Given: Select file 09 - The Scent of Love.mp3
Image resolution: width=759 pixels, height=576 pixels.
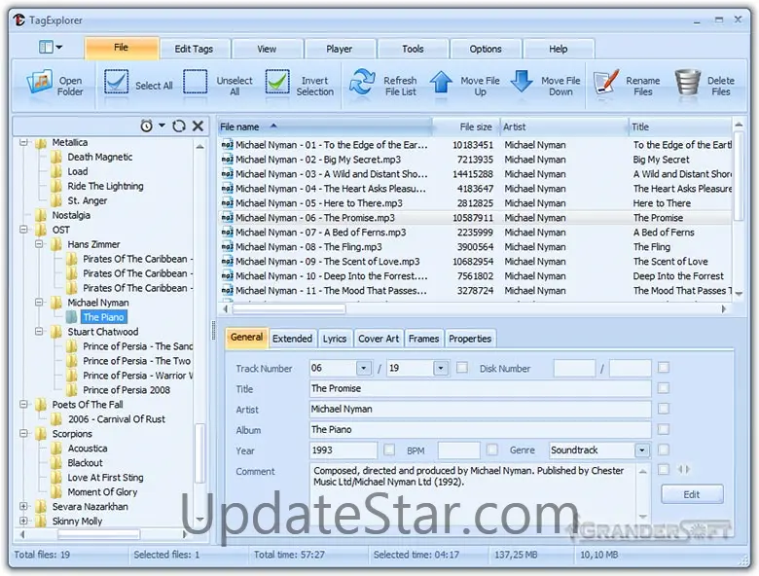Looking at the screenshot, I should click(327, 262).
